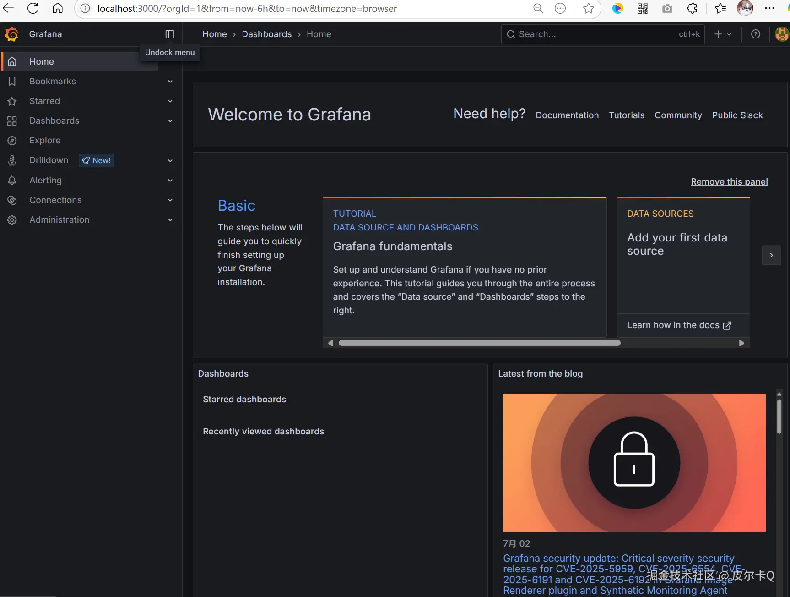Click the horizontal scrollbar right arrow
Image resolution: width=790 pixels, height=597 pixels.
[741, 343]
